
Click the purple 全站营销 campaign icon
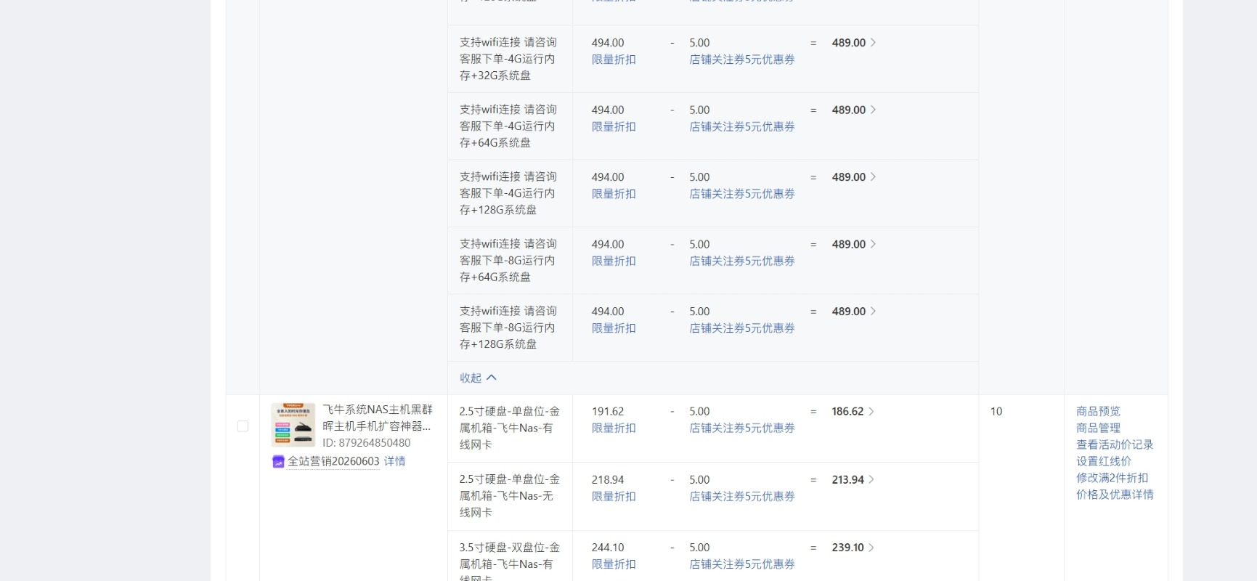(278, 461)
